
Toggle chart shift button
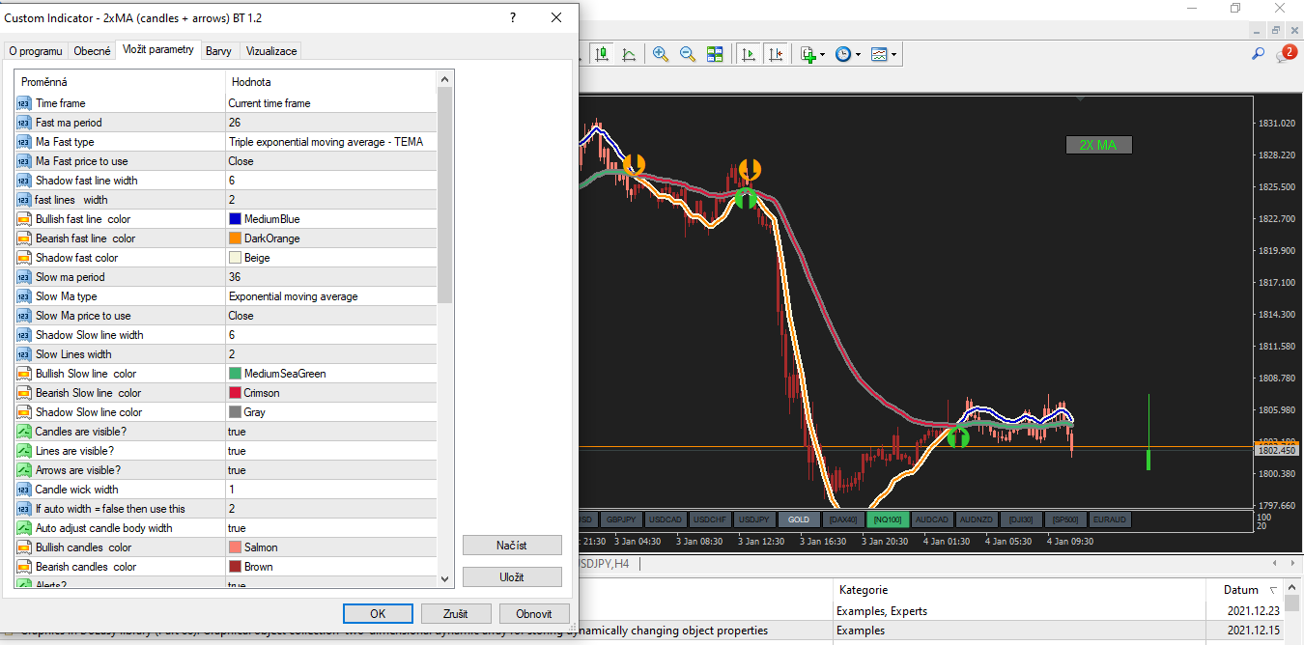[x=775, y=54]
